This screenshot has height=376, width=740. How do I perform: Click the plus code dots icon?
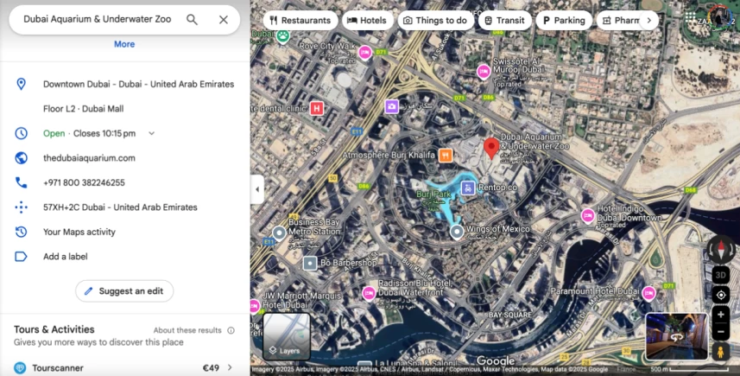coord(21,207)
